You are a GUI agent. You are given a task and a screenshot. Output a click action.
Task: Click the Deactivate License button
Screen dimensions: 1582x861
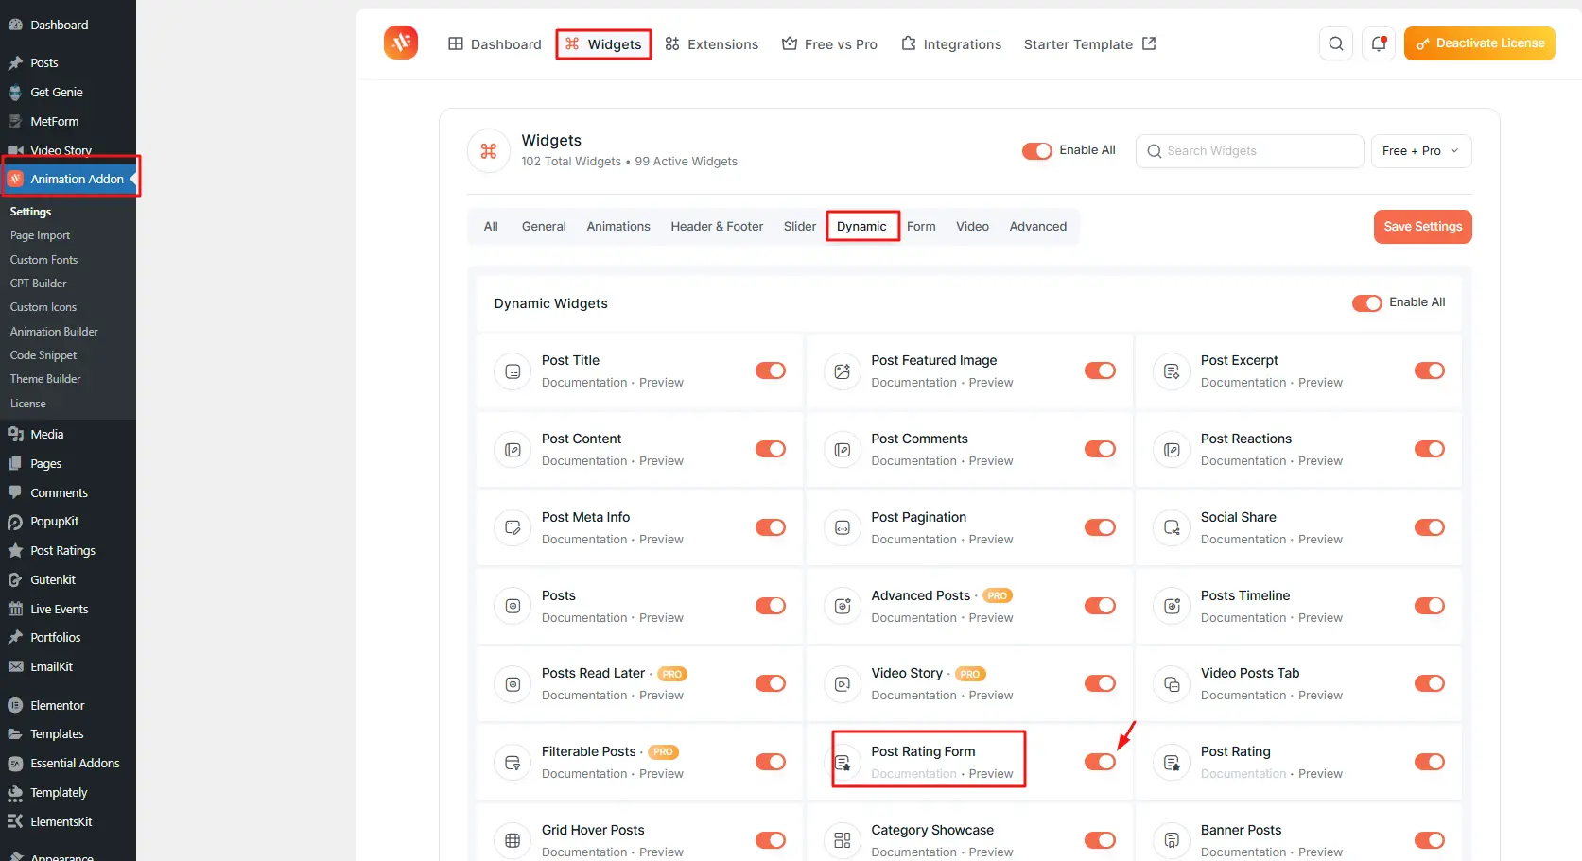tap(1479, 43)
